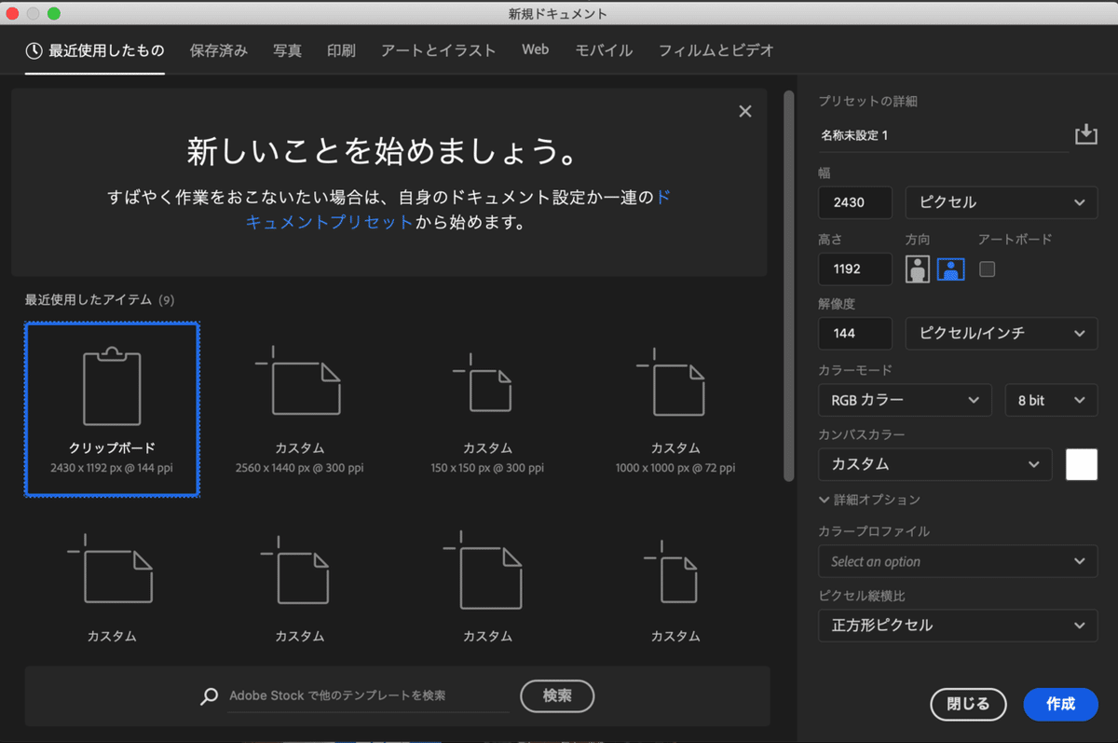Screen dimensions: 1118x743
Task: Enable the アートボード checkbox
Action: click(x=987, y=268)
